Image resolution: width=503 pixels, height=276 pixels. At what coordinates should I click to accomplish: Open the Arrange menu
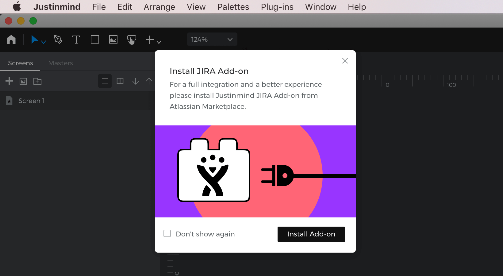click(159, 7)
